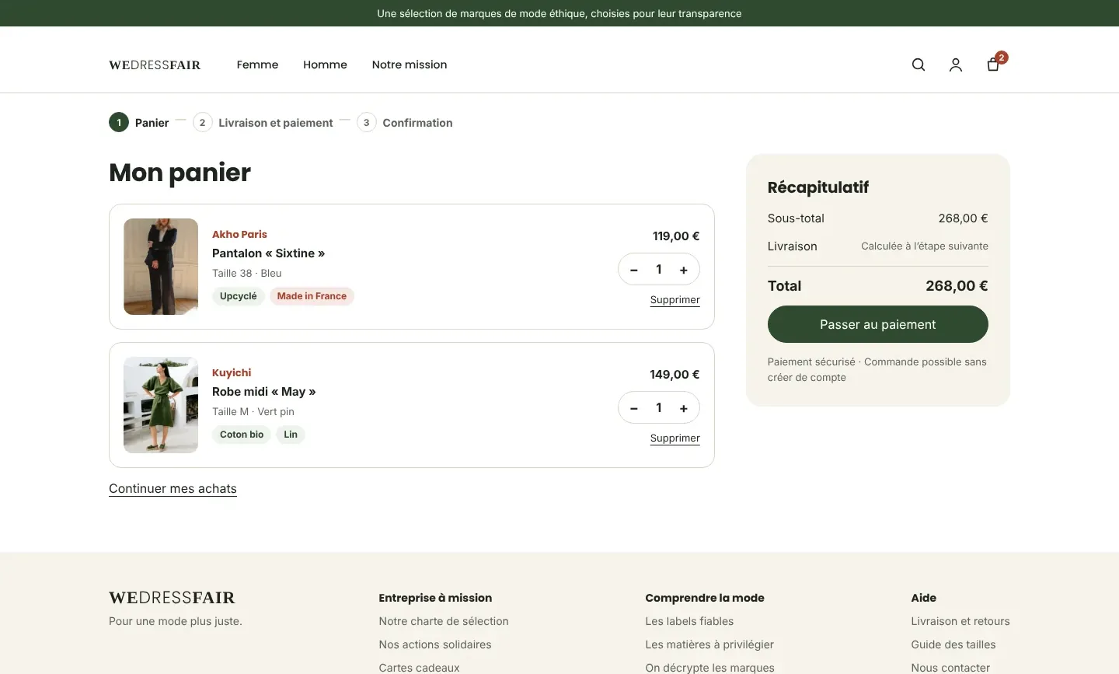The width and height of the screenshot is (1119, 674).
Task: Click the Upcyclé tag
Action: coord(239,296)
